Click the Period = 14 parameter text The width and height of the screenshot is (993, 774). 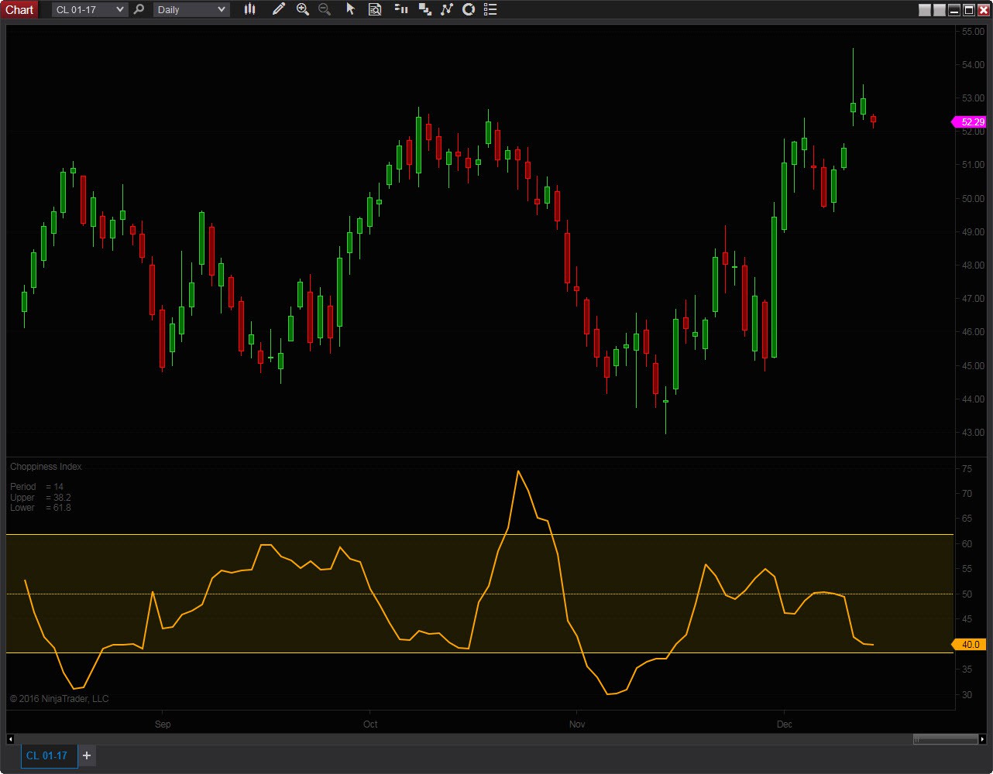37,487
